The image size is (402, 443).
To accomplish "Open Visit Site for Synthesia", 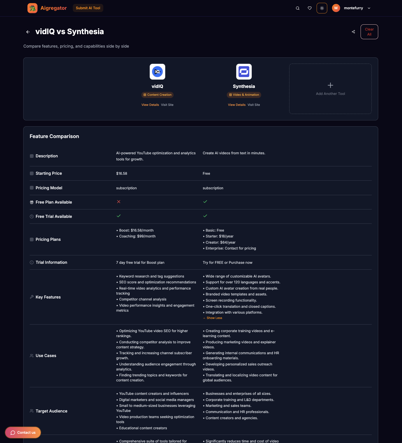I will click(254, 105).
